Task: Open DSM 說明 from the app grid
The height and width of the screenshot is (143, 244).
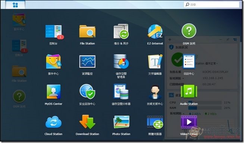Action: pyautogui.click(x=189, y=34)
